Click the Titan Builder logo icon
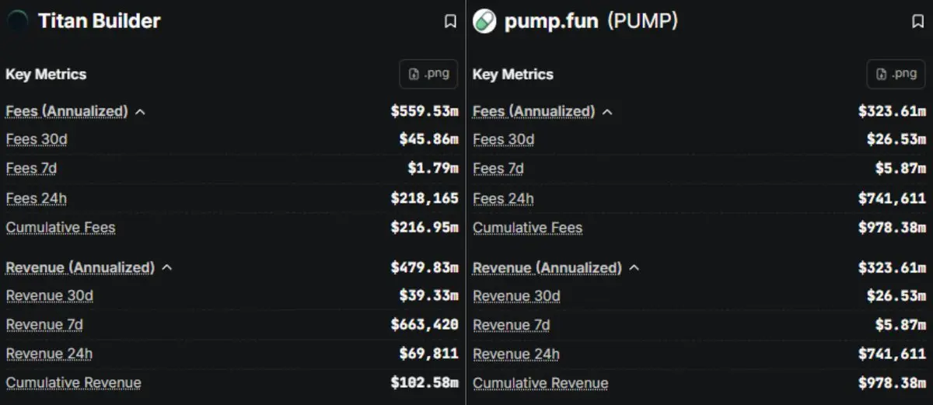933x405 pixels. pyautogui.click(x=17, y=21)
